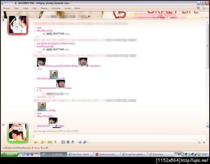Click the scroll up arrow of chat history

click(x=208, y=22)
